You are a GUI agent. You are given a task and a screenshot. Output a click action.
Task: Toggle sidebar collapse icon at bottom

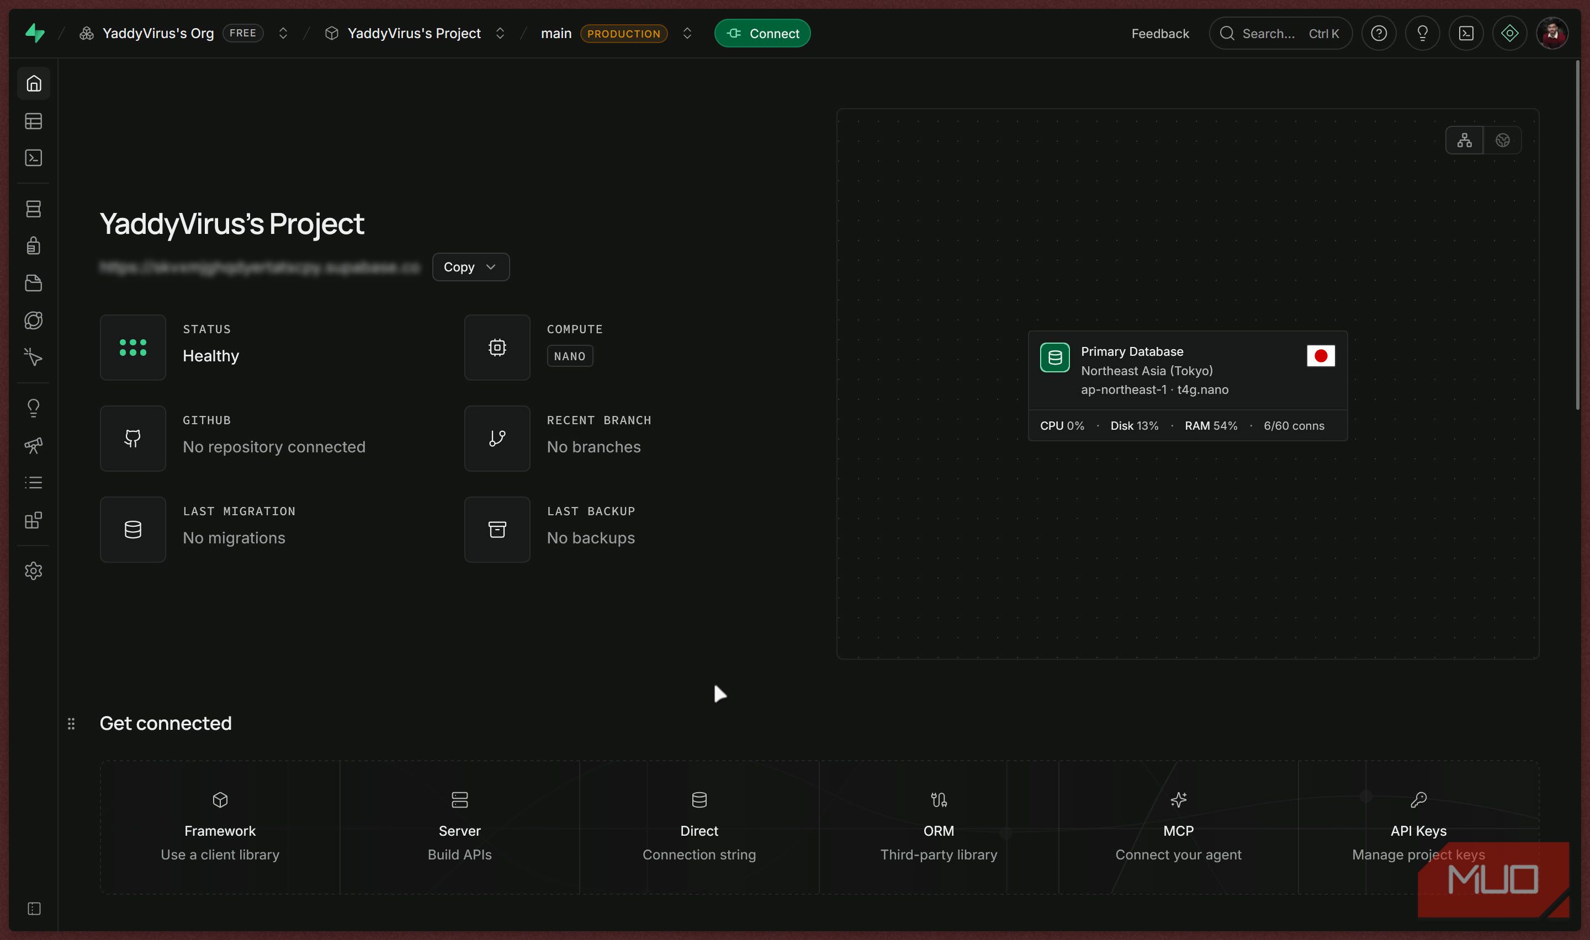34,909
